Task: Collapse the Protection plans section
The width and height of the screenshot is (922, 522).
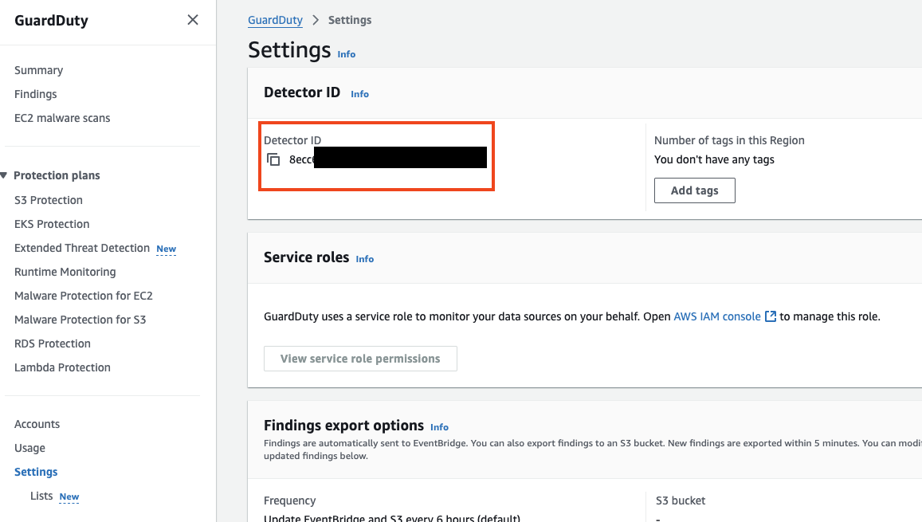Action: pyautogui.click(x=6, y=175)
